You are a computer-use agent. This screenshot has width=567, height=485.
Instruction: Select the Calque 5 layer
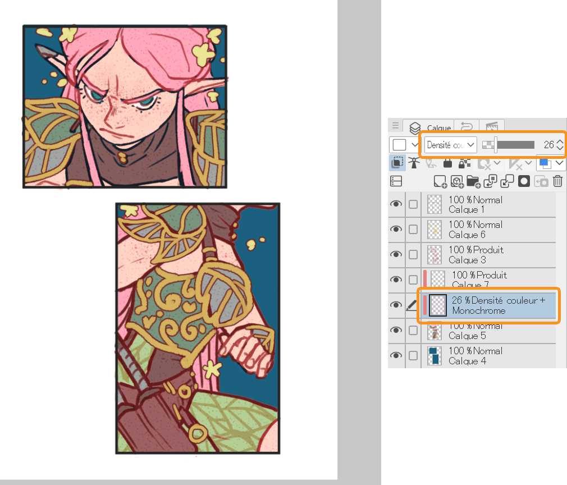[488, 331]
